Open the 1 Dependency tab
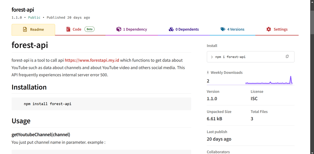Screen dimensions: 314x154 click(x=132, y=29)
